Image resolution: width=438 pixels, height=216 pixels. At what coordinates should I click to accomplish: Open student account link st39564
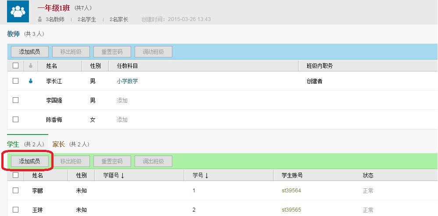coord(291,191)
